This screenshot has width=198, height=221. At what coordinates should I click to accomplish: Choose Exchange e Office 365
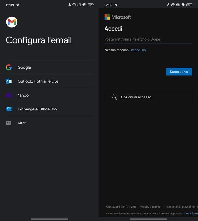(50, 109)
